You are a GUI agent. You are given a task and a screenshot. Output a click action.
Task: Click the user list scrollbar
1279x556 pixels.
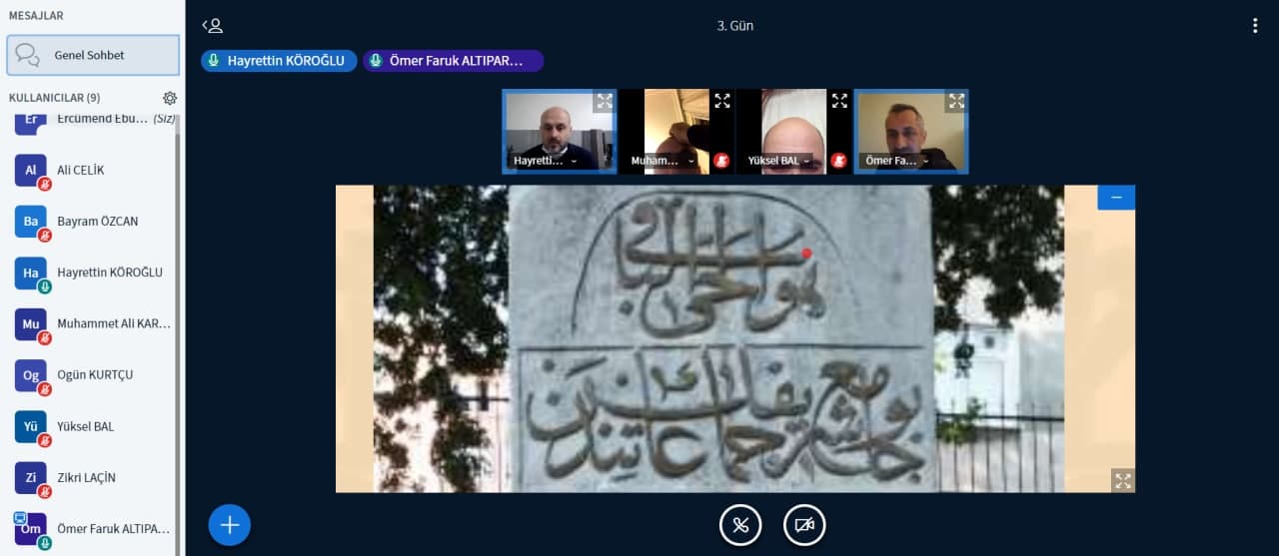coord(178,329)
